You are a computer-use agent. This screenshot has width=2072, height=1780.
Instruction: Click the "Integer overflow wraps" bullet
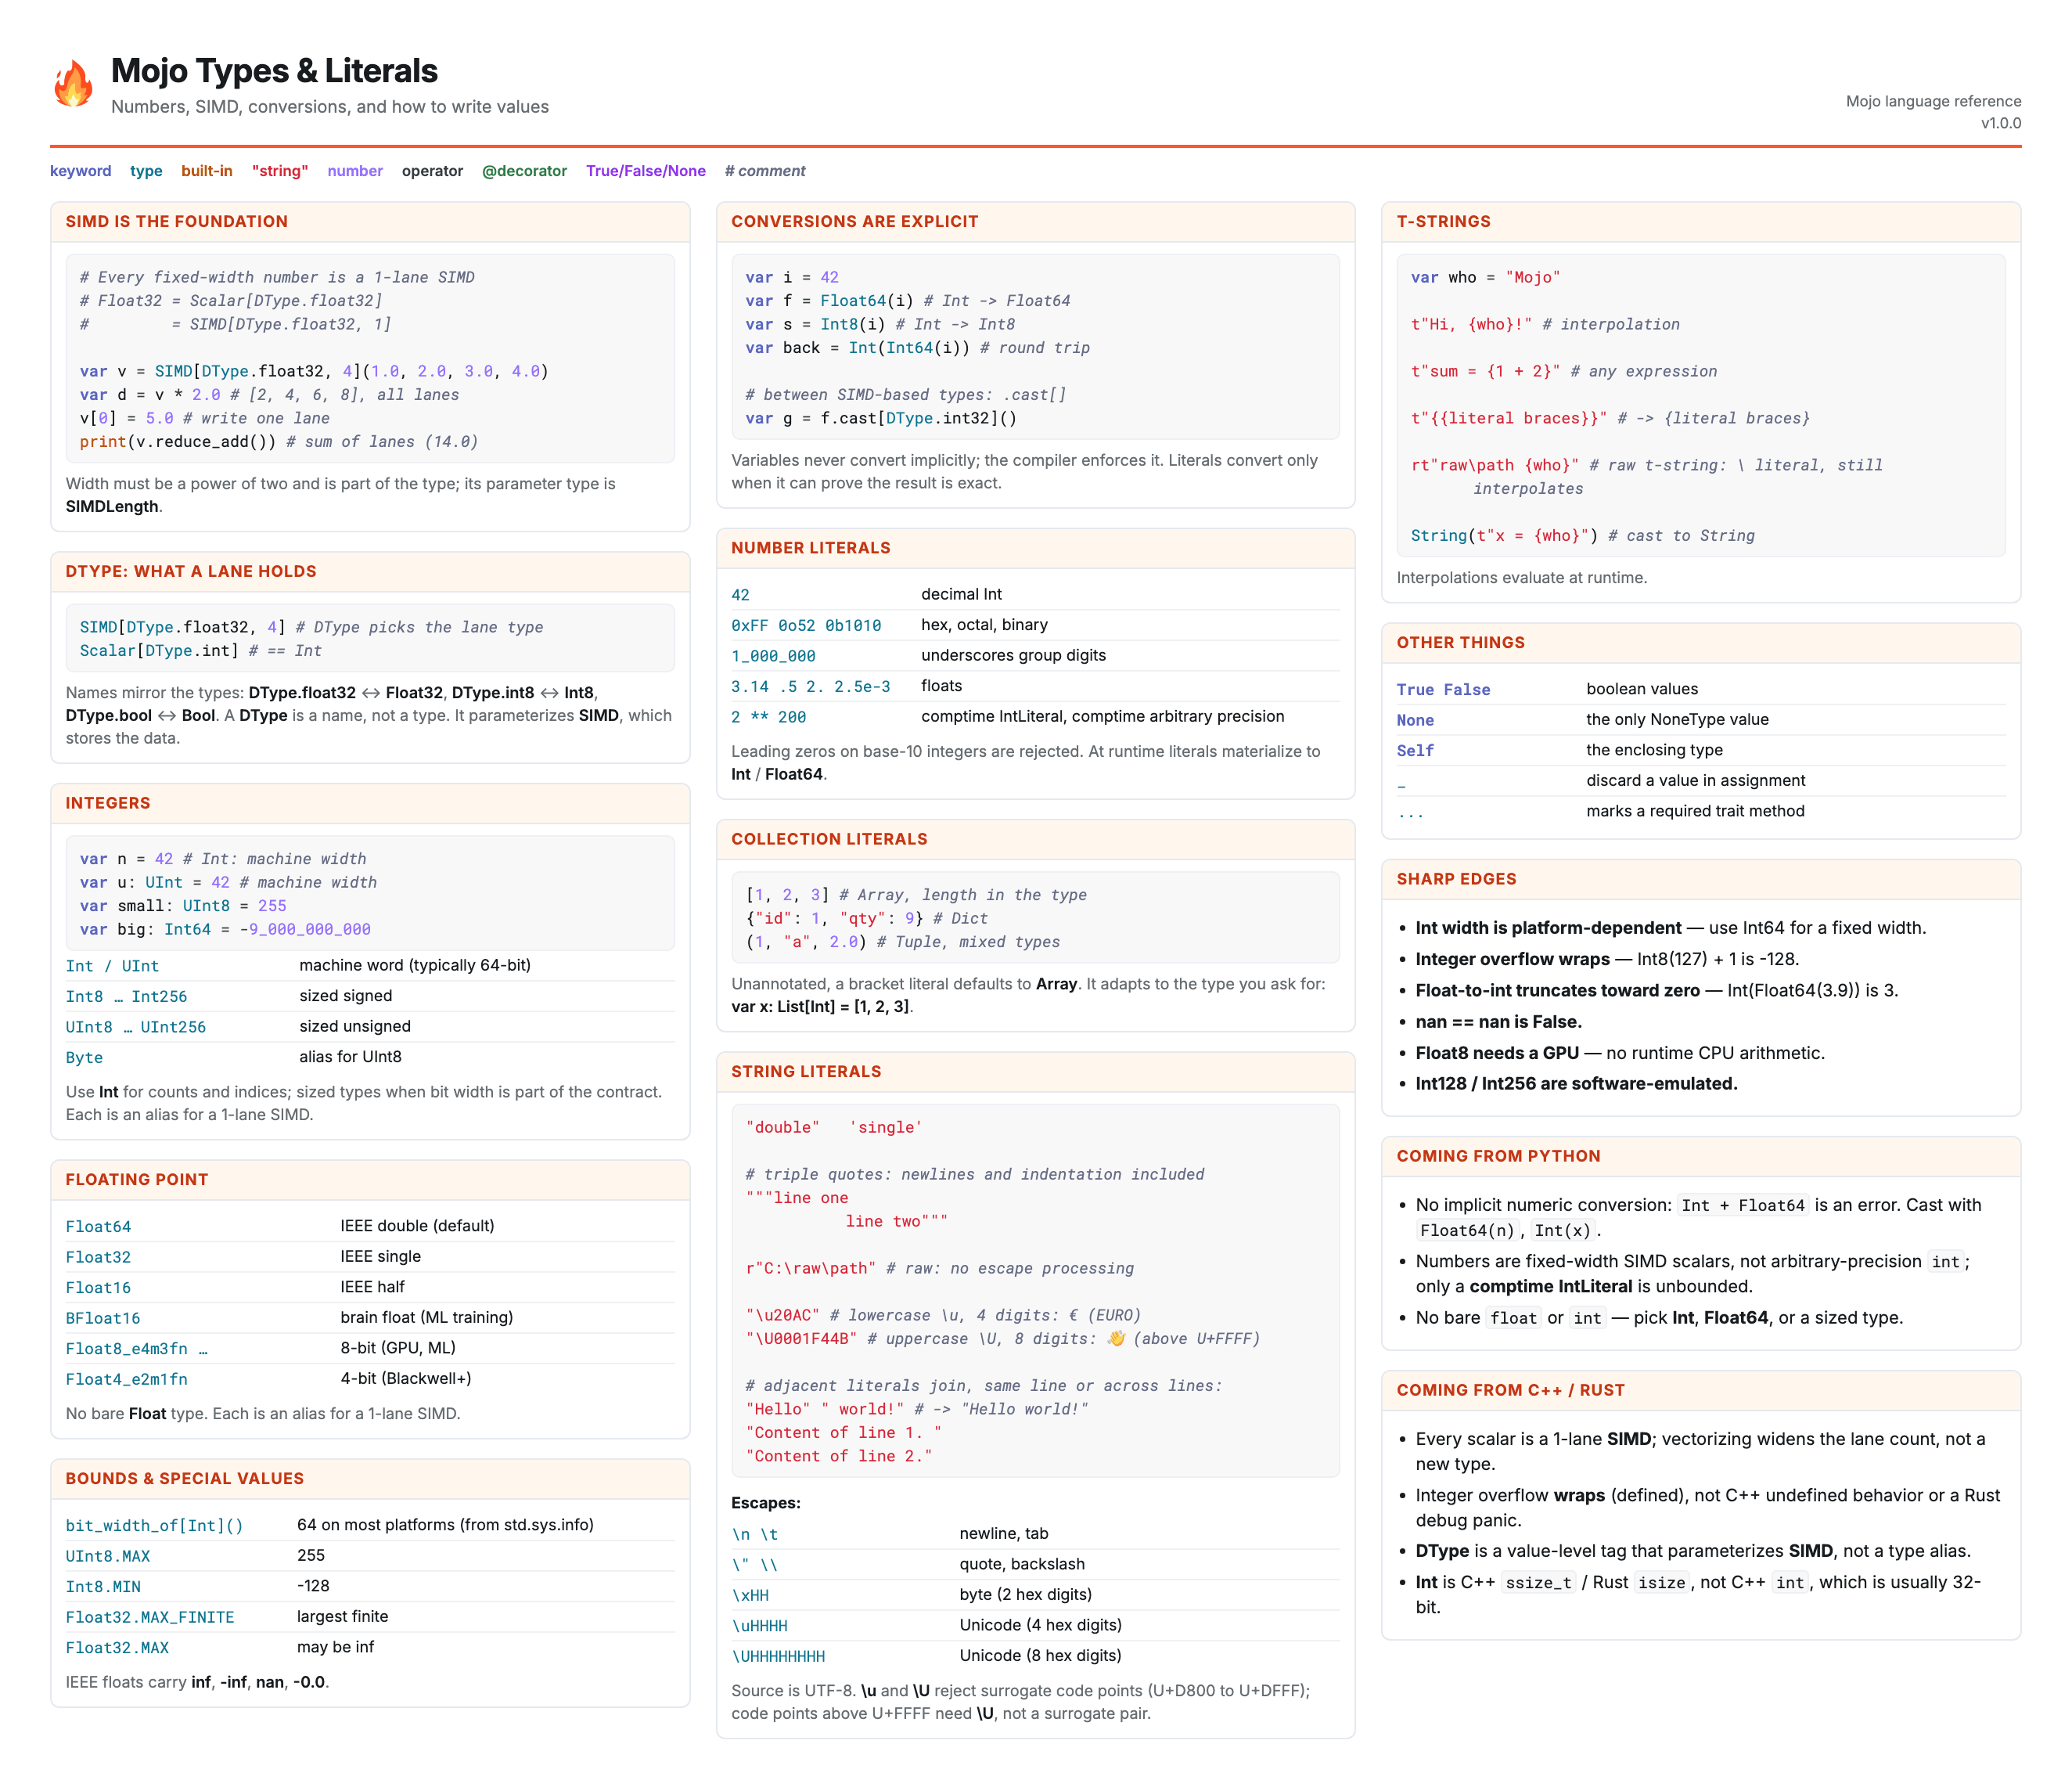coord(1607,960)
